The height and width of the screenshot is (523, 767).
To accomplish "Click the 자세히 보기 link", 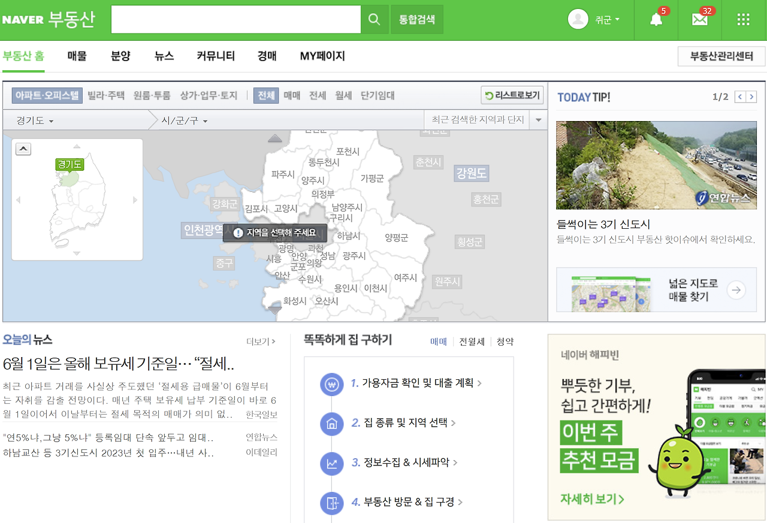I will coord(592,498).
